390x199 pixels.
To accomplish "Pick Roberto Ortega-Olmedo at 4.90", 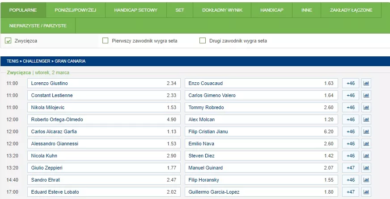I will coord(104,119).
